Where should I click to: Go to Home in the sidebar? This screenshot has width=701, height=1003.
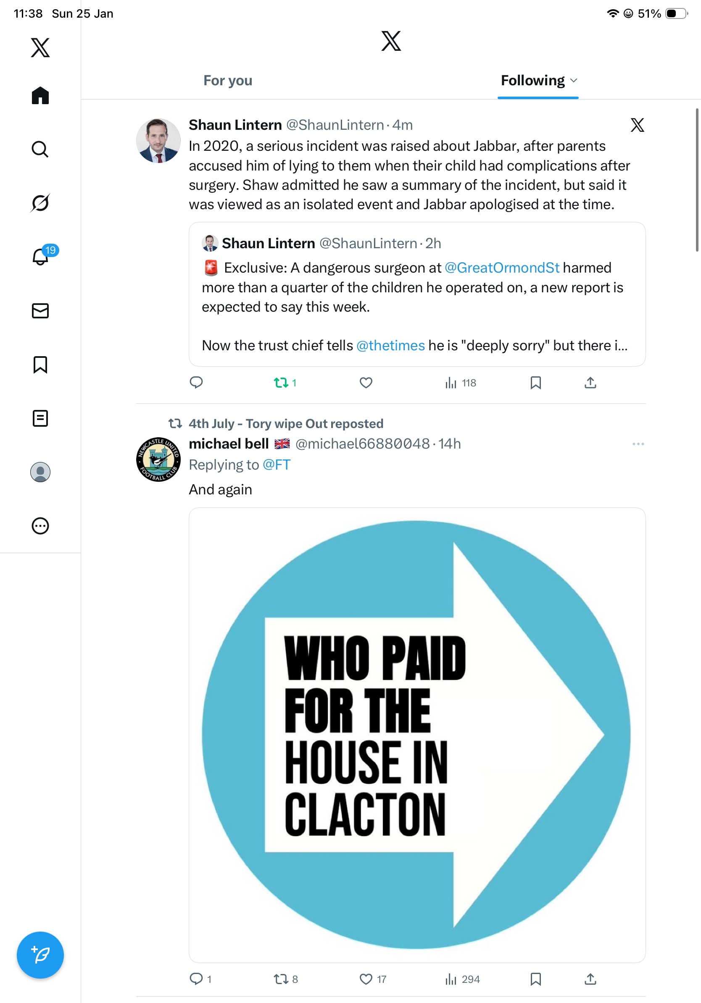click(x=40, y=95)
